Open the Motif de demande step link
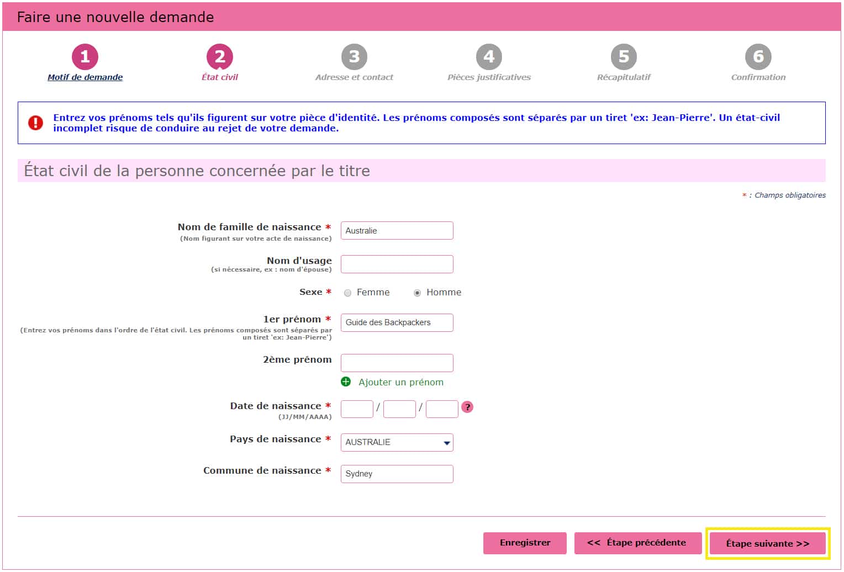 85,77
